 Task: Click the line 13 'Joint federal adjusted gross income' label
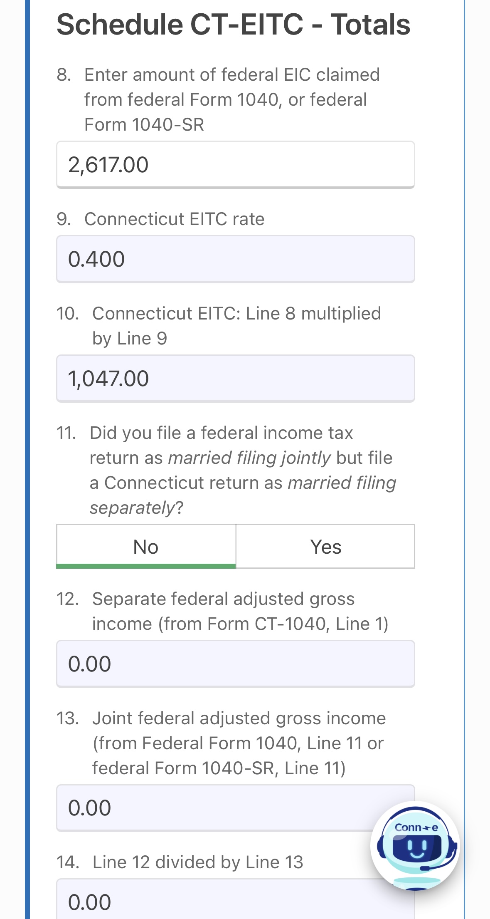(239, 718)
